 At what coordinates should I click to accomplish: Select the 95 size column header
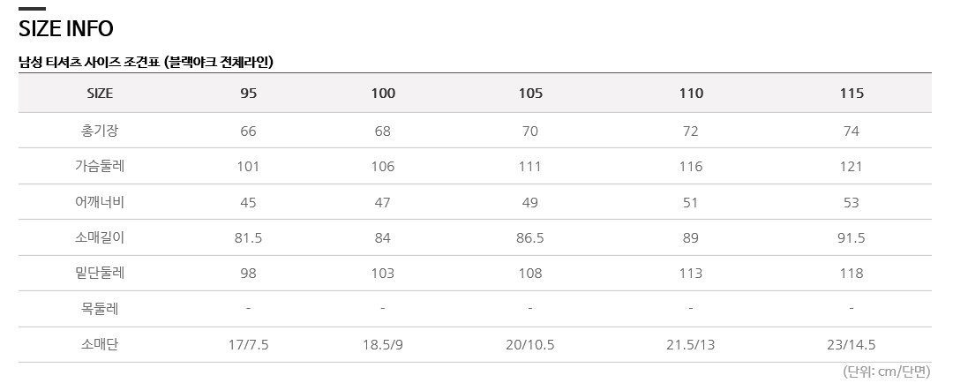click(x=248, y=93)
